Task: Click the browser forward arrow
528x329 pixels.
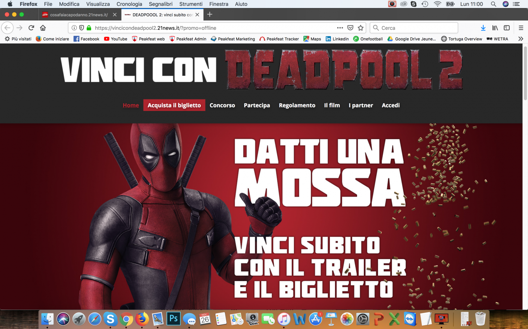Action: click(x=19, y=28)
